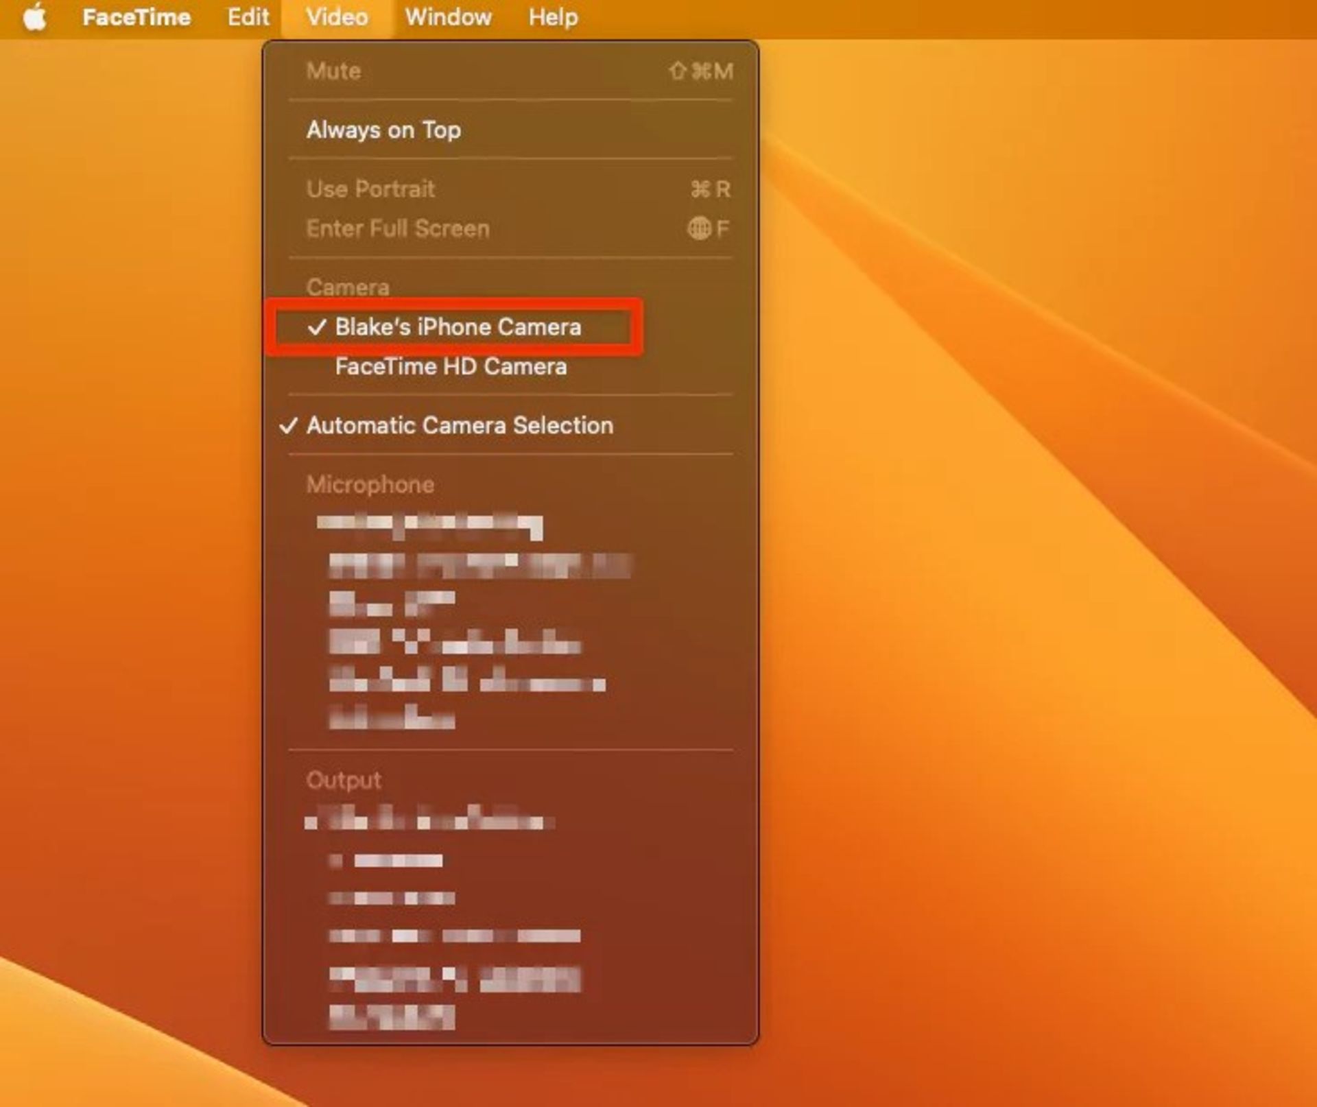Open the Apple menu

[34, 17]
